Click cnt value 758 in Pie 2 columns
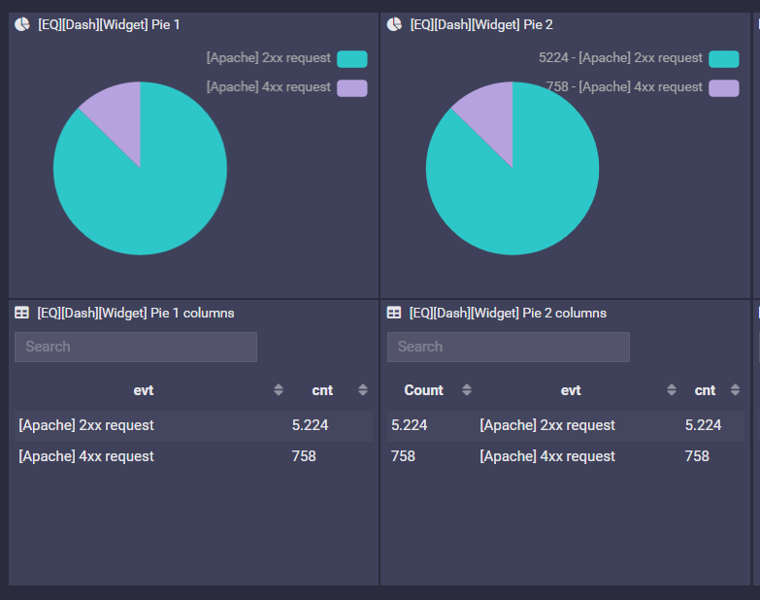The image size is (760, 600). coord(697,456)
